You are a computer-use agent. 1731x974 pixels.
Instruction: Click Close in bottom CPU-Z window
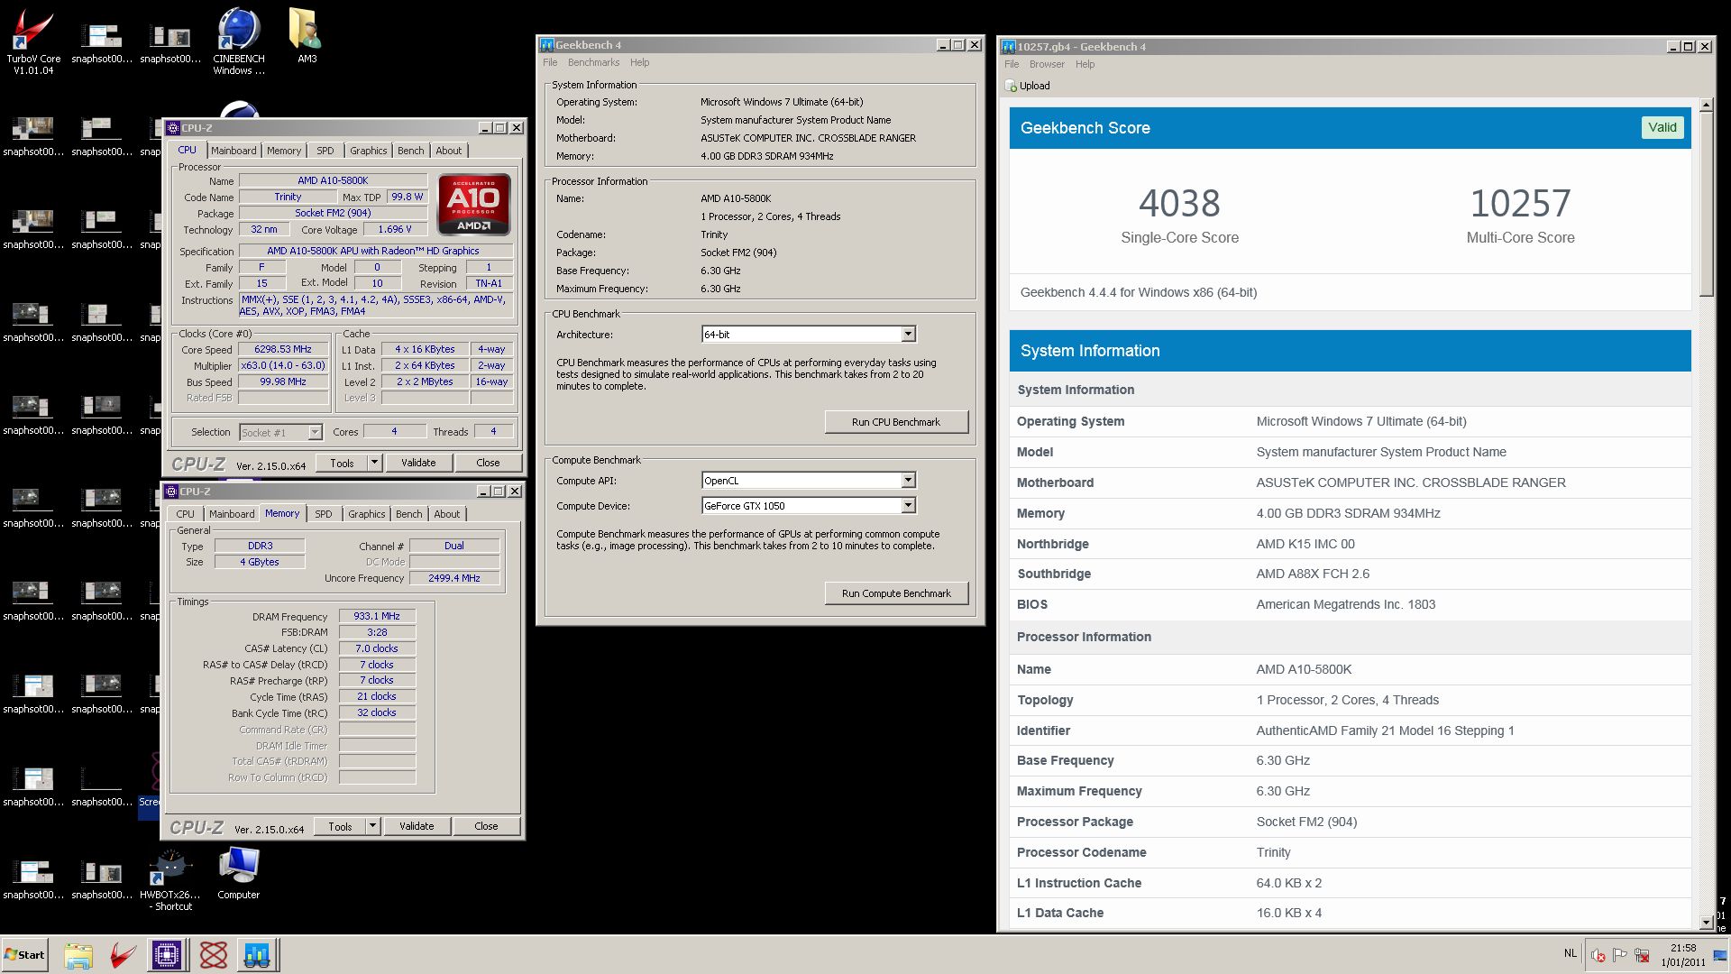click(486, 826)
